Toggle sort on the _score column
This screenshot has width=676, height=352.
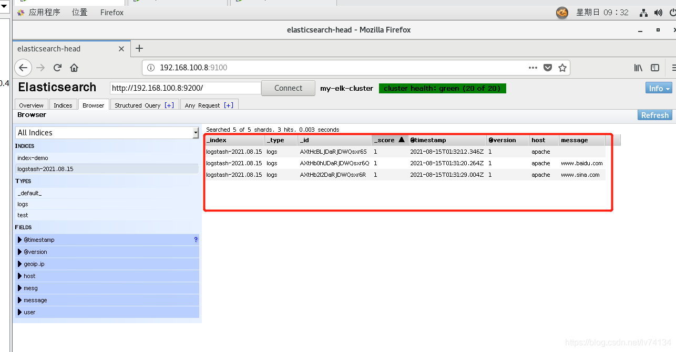click(390, 140)
